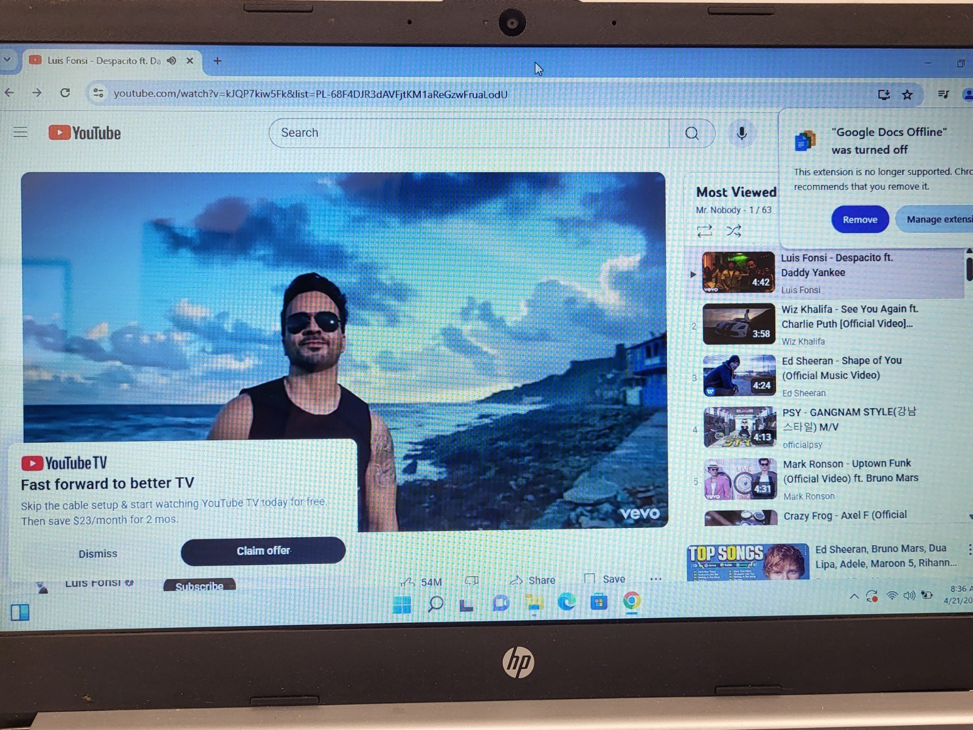Screen dimensions: 973x730
Task: Select PSY - GANGNAM STYLE title
Action: (849, 419)
